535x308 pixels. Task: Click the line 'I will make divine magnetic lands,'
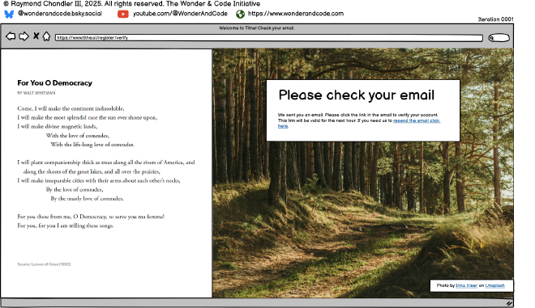pyautogui.click(x=58, y=127)
